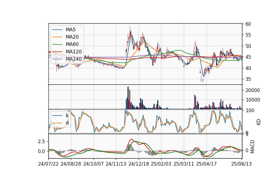Click the 24/10/07 date axis label
269x193 pixels.
click(x=94, y=164)
